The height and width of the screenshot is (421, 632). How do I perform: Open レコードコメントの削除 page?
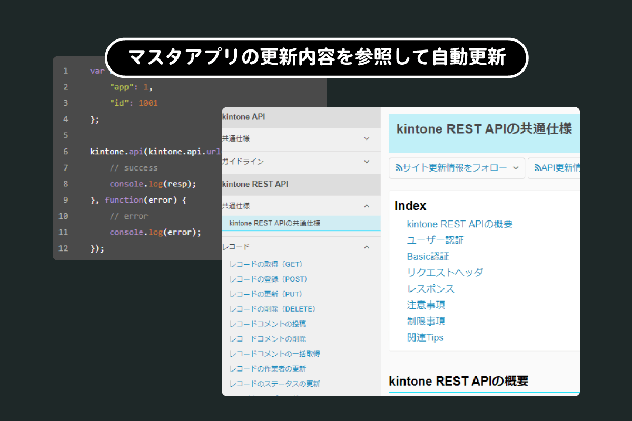pos(268,339)
